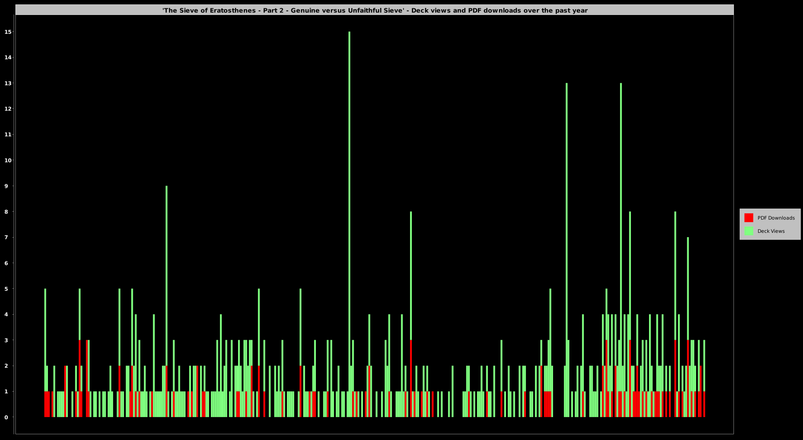Select the 'Deck Views' legend label
This screenshot has height=440, width=803.
click(x=771, y=231)
